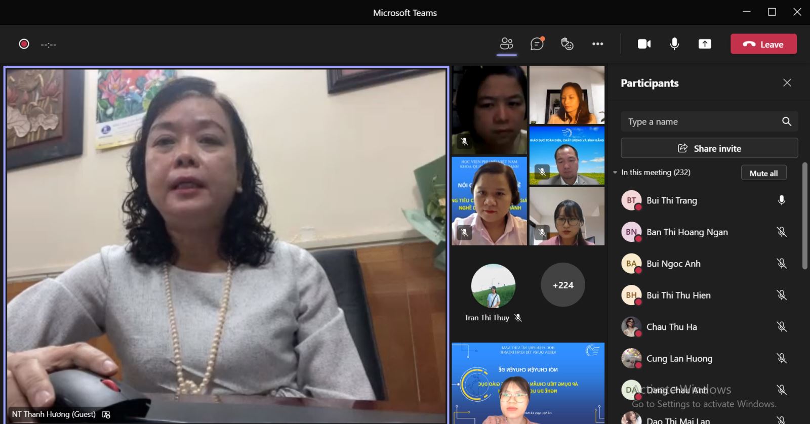Open the meeting chat conversation
The height and width of the screenshot is (424, 810).
tap(537, 44)
